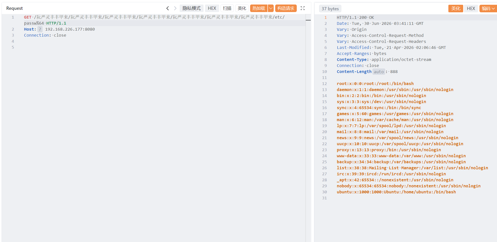Click the response status line 'HTTP/1.1 200 OK'
Screen dimensions: 497x242
pos(355,18)
